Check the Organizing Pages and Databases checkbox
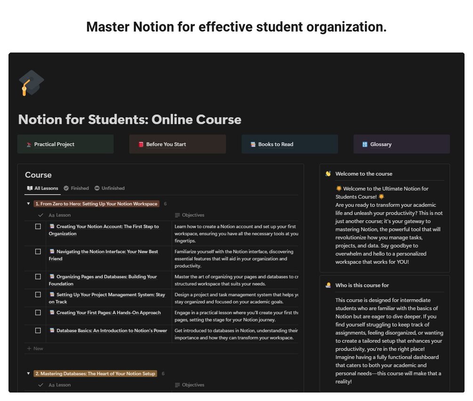The image size is (473, 401). 38,276
